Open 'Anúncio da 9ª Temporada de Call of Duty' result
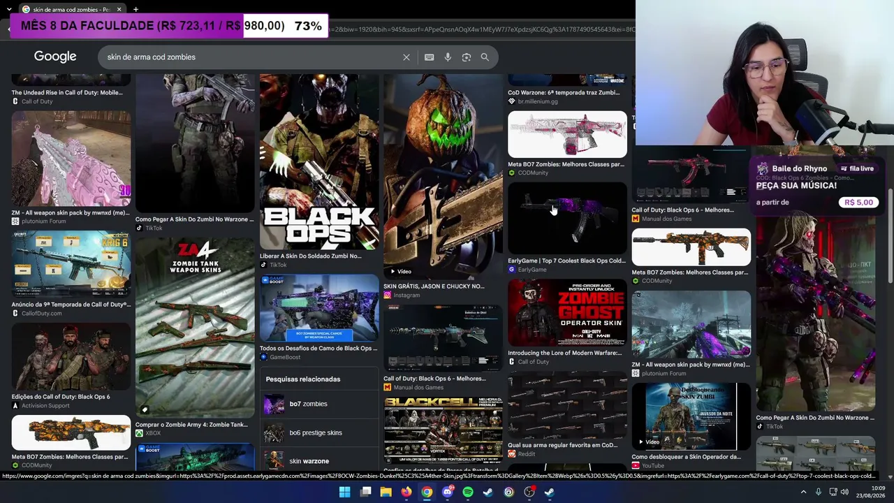The height and width of the screenshot is (503, 894). (71, 305)
